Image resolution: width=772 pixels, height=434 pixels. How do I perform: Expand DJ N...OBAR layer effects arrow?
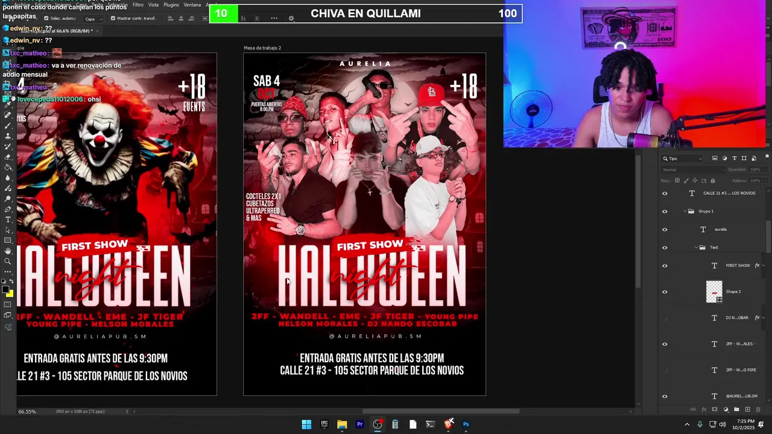(x=764, y=318)
